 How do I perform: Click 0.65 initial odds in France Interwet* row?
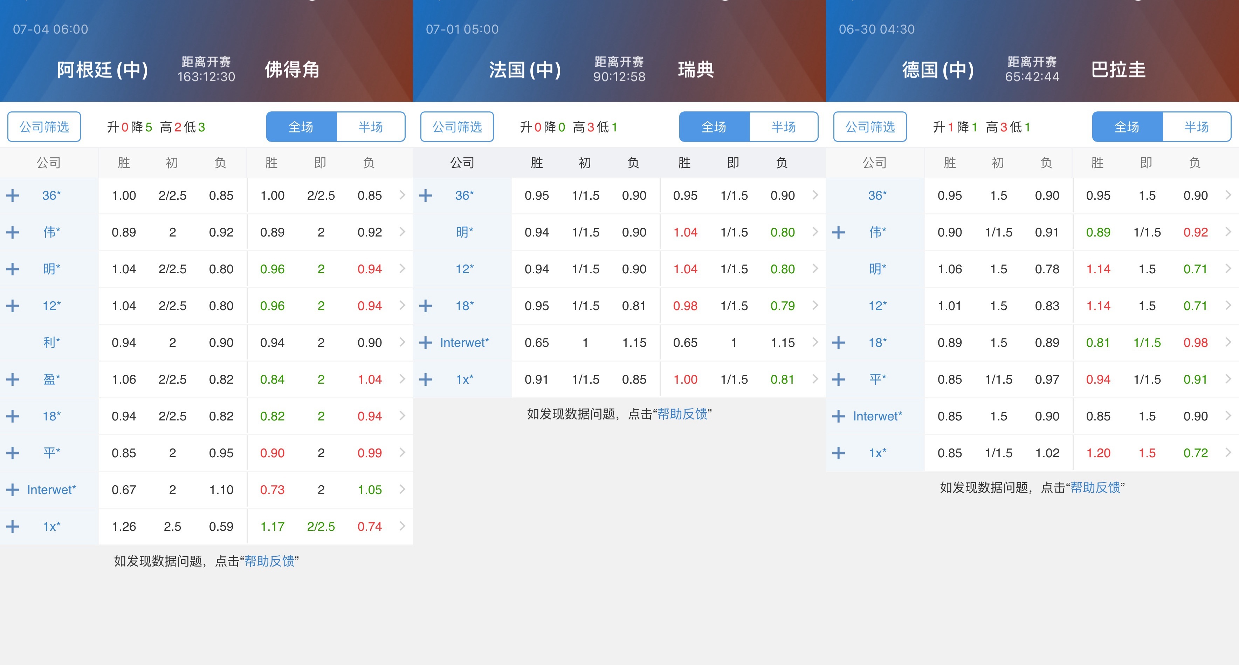click(536, 343)
